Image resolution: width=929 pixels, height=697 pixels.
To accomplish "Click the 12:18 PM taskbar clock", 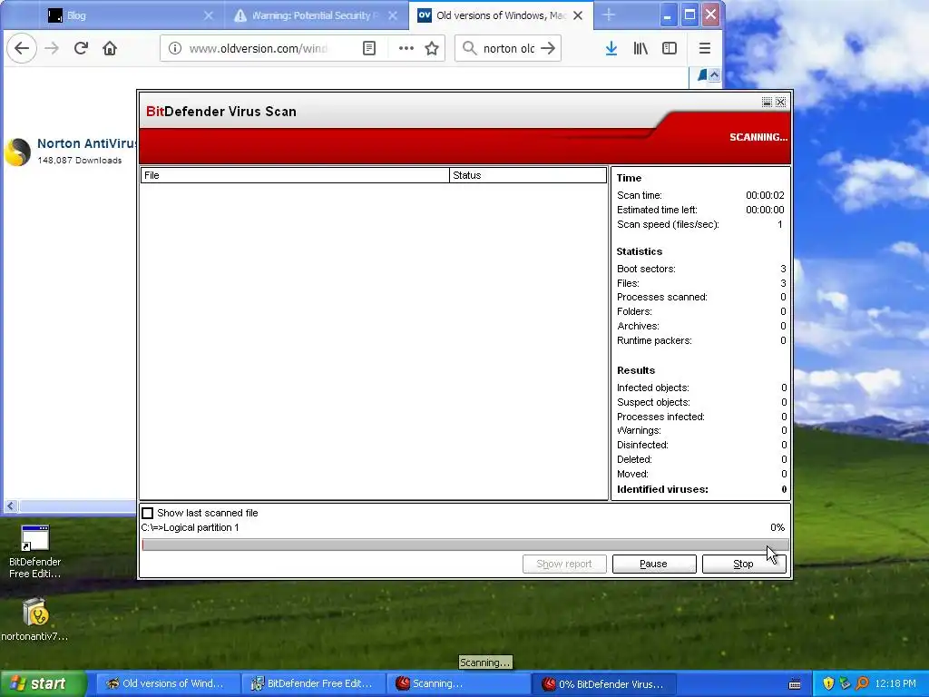I will click(x=895, y=684).
